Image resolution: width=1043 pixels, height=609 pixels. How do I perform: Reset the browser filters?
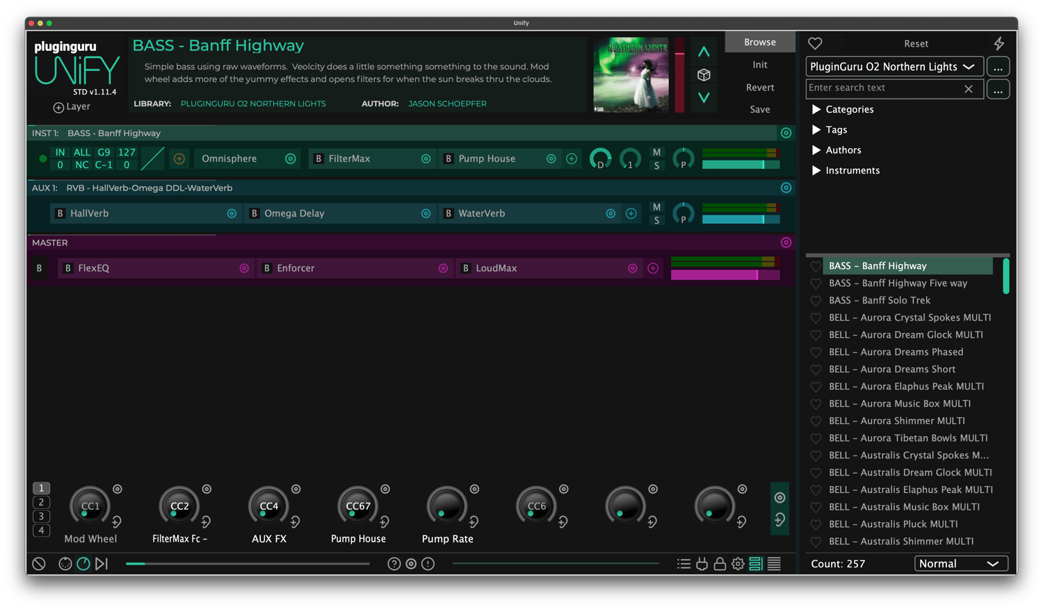tap(916, 44)
